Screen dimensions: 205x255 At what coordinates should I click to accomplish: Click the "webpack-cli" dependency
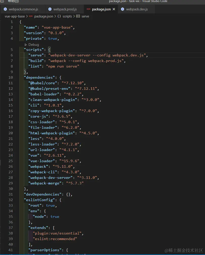43,172
